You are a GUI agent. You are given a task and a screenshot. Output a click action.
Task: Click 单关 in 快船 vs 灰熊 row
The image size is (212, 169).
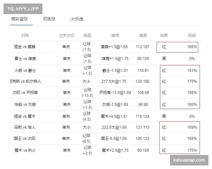click(67, 105)
